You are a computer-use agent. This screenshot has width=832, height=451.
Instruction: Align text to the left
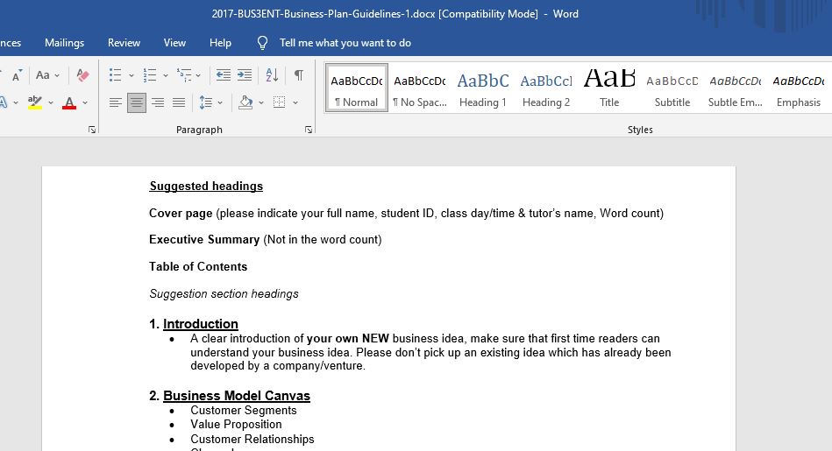(x=115, y=102)
